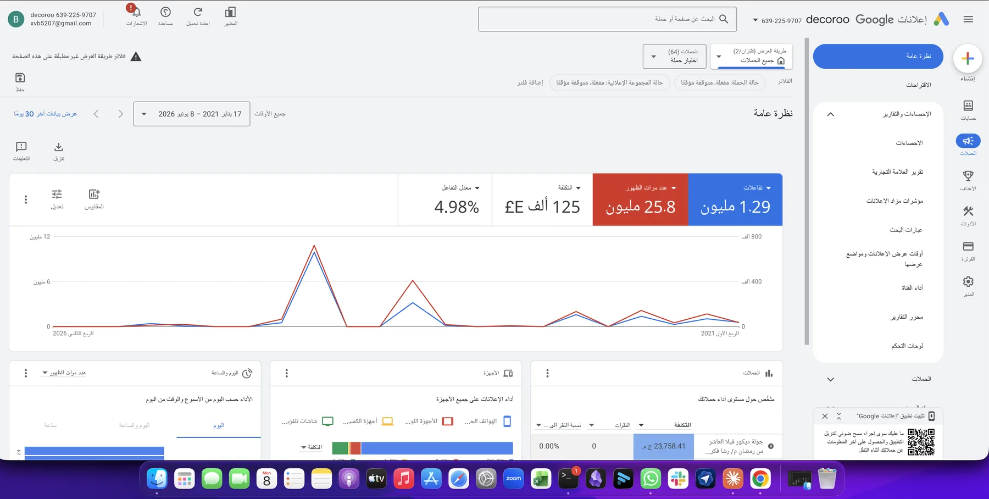This screenshot has height=499, width=989.
Task: Open the Notifications bell with alert
Action: (x=136, y=12)
